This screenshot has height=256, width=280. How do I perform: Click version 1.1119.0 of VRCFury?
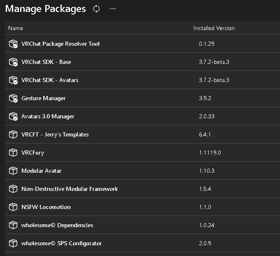click(x=210, y=153)
